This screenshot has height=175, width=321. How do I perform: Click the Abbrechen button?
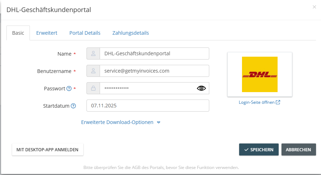[299, 149]
